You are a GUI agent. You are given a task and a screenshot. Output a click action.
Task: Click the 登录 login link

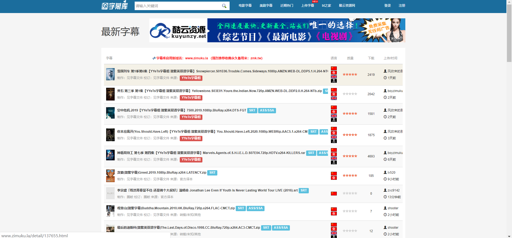point(387,6)
